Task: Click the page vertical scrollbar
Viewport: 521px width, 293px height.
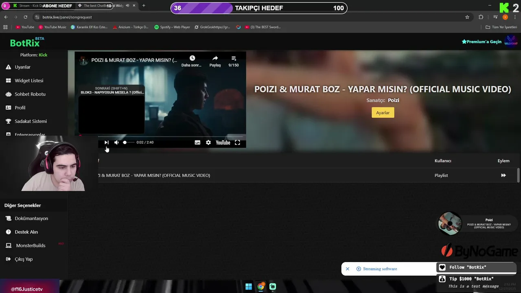Action: [518, 175]
